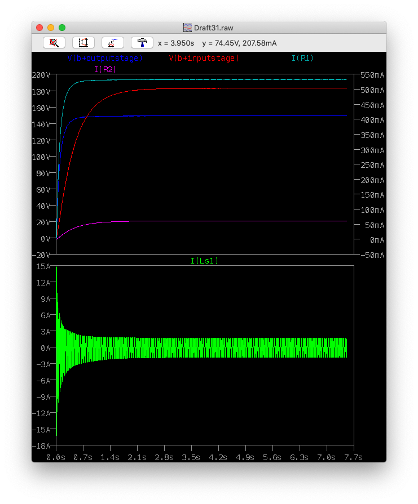Click the 1.4s time axis label
Viewport: 418px width, 504px height.
[x=110, y=457]
